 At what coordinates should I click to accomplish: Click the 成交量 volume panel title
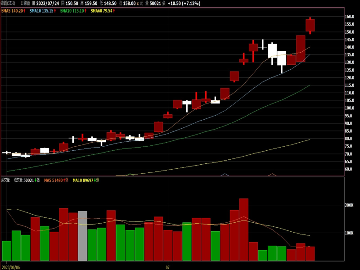6,180
